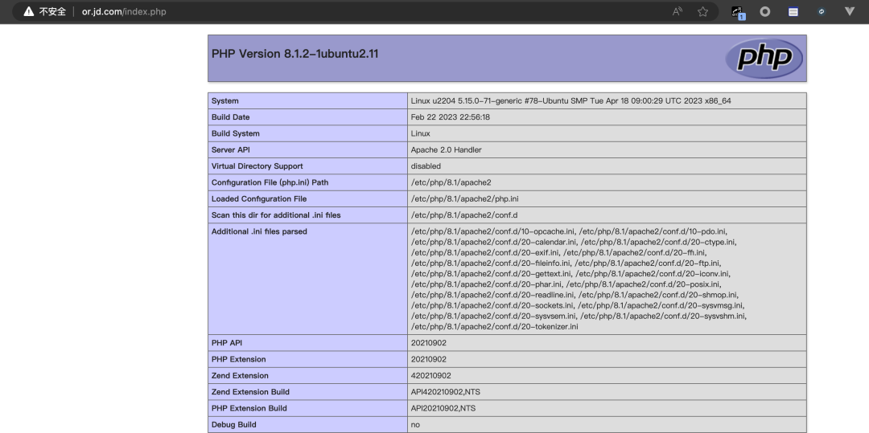Click the PHP logo in the header
This screenshot has height=433, width=869.
click(764, 58)
